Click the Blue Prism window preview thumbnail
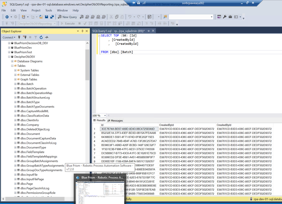 (x=99, y=192)
